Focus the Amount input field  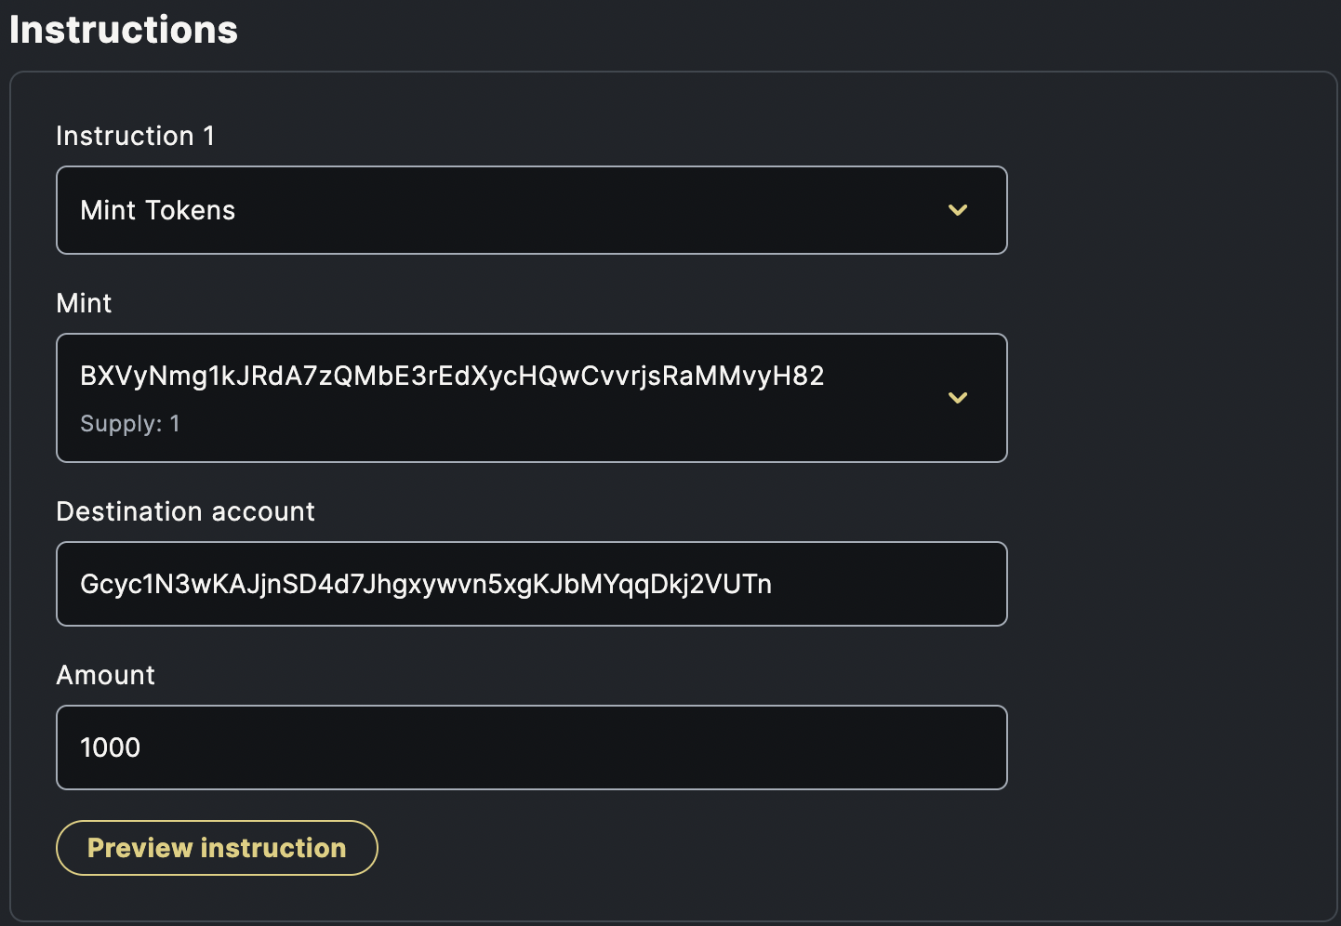coord(532,747)
